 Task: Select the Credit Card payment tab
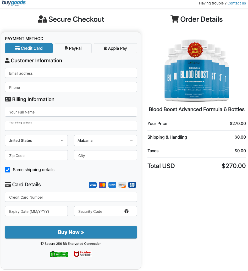coord(29,48)
